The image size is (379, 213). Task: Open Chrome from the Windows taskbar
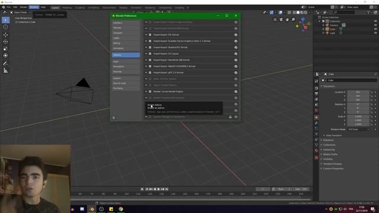click(x=121, y=209)
